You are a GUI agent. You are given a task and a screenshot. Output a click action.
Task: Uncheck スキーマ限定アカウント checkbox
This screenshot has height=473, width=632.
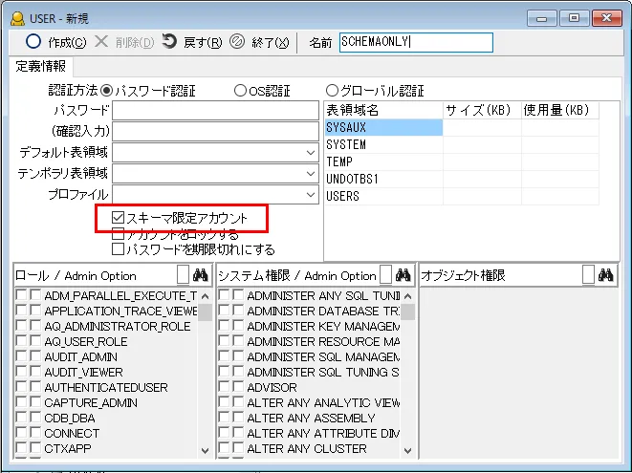[118, 218]
